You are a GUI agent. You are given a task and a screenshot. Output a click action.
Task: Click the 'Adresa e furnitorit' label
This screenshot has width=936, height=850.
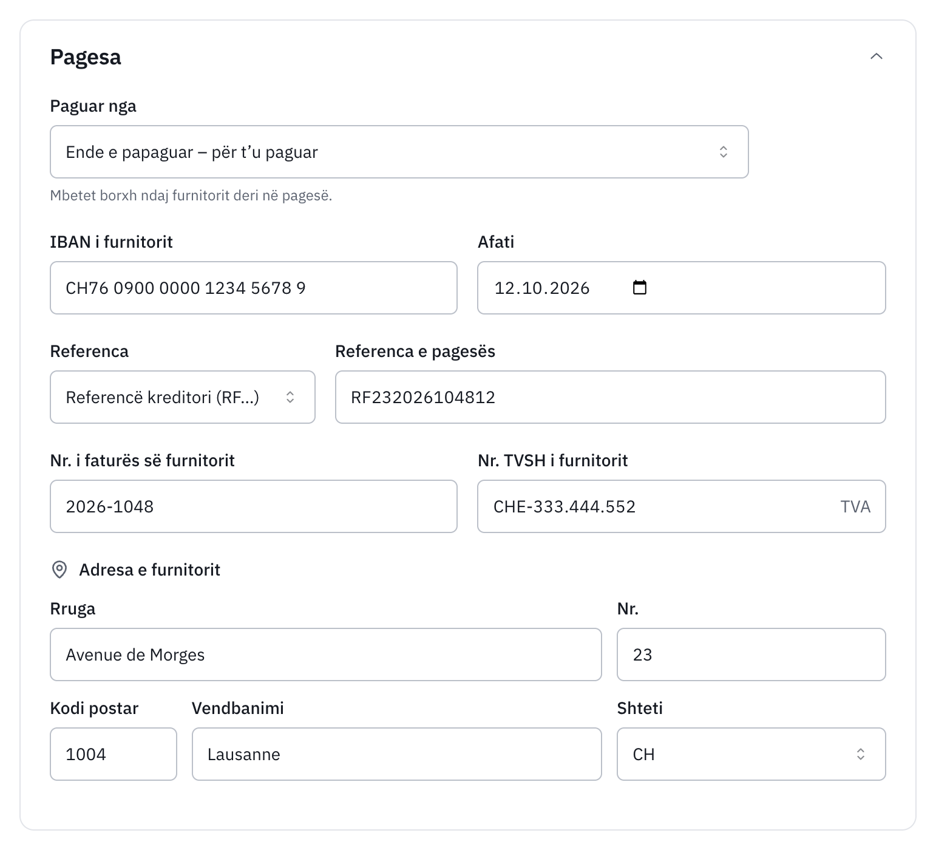coord(149,569)
